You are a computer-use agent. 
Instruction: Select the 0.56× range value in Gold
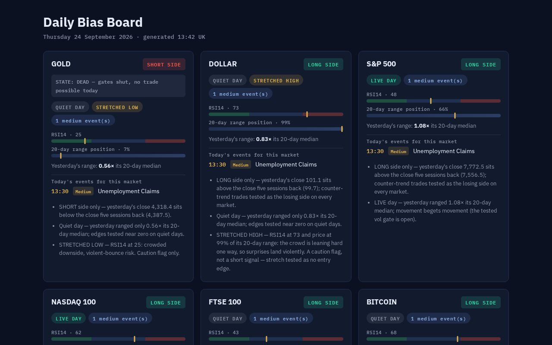pyautogui.click(x=107, y=166)
